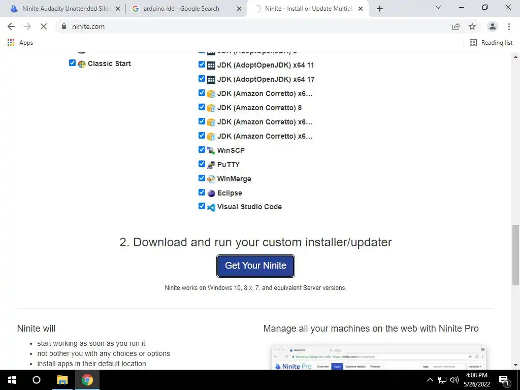The image size is (520, 390).
Task: Uncheck JDK Amazon Corretto 8 checkbox
Action: [x=202, y=107]
